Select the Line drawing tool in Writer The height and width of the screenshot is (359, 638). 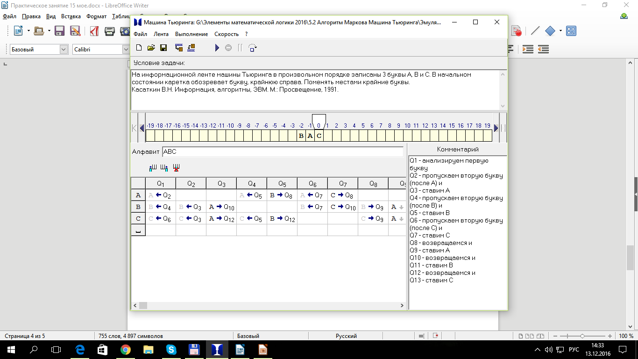[x=535, y=31]
